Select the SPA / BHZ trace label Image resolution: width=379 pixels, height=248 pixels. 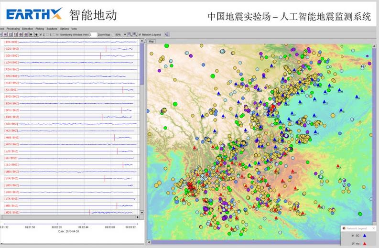tap(11, 76)
